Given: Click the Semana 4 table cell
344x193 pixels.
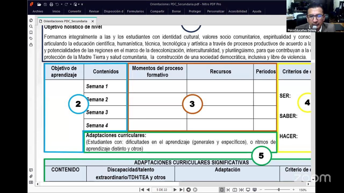Looking at the screenshot, I should (x=105, y=125).
